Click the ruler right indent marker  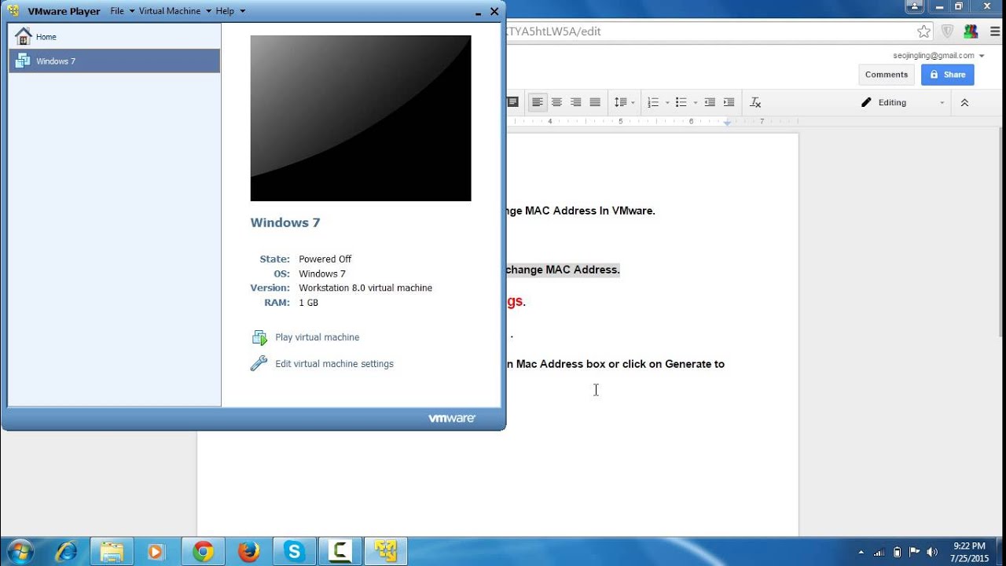pos(728,123)
